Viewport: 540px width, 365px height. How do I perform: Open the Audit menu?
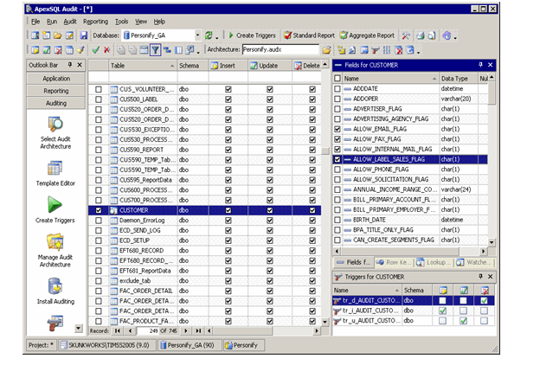[70, 21]
